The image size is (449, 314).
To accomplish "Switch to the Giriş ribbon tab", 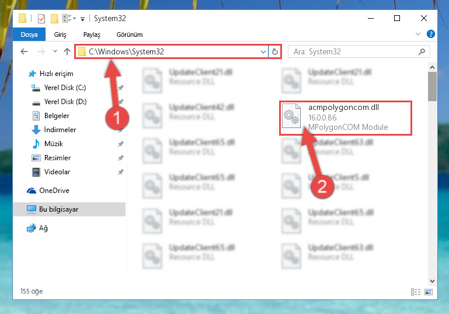I will click(60, 34).
